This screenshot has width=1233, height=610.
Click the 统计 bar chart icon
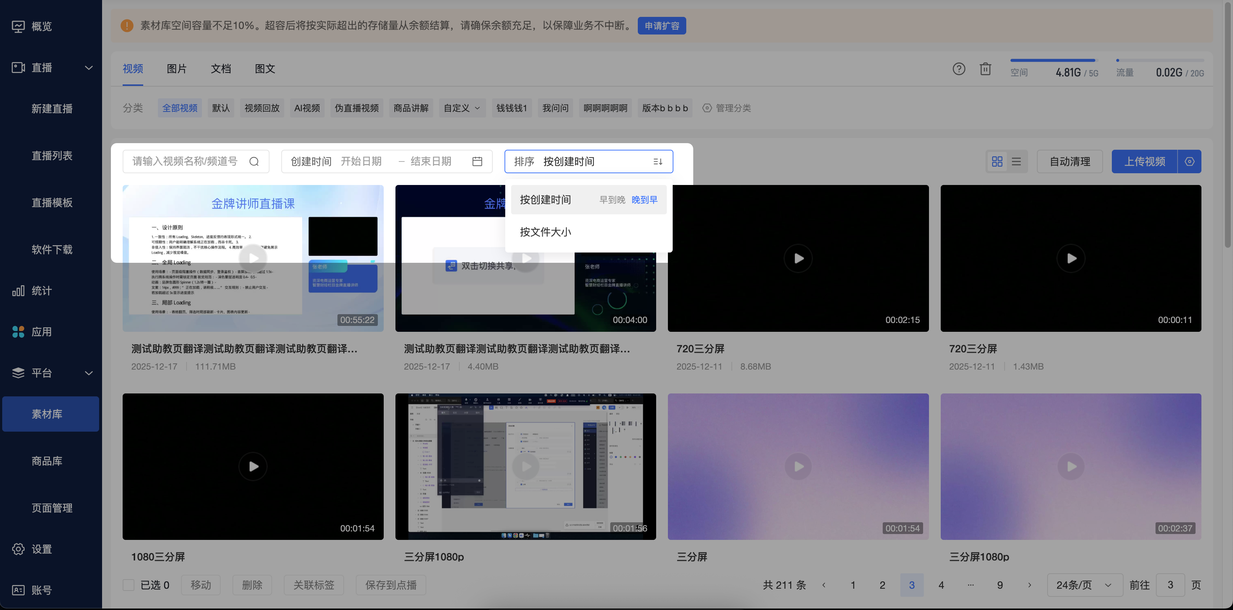(18, 291)
